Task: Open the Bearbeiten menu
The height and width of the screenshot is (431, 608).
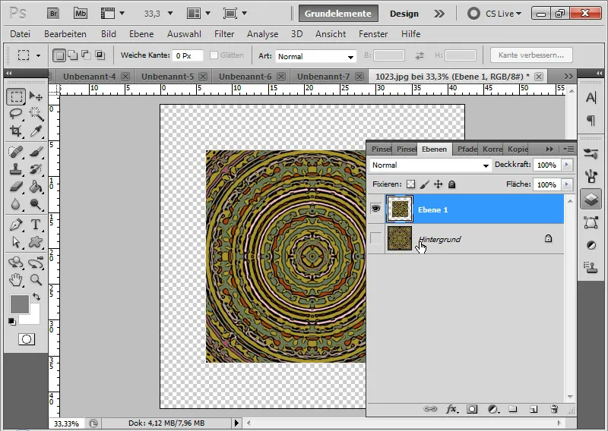Action: (x=65, y=34)
